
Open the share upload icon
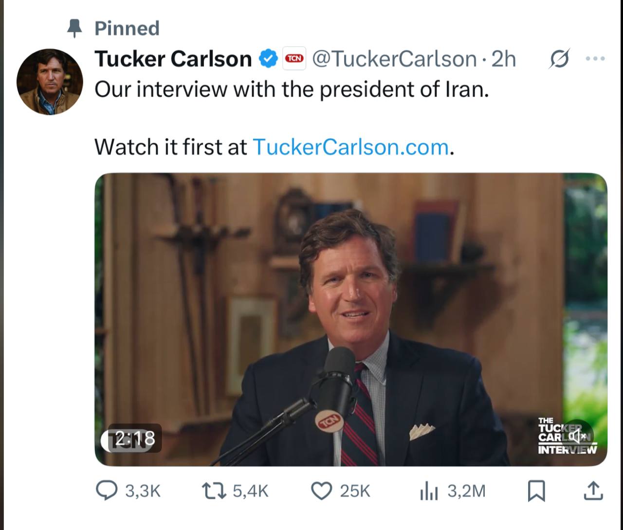point(593,491)
